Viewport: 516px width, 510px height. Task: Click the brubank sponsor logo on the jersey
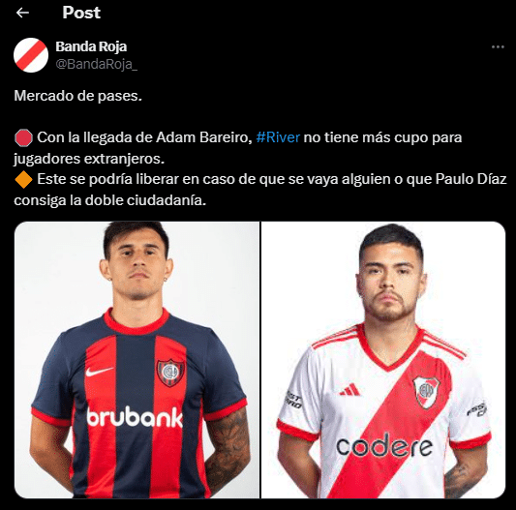coord(135,417)
